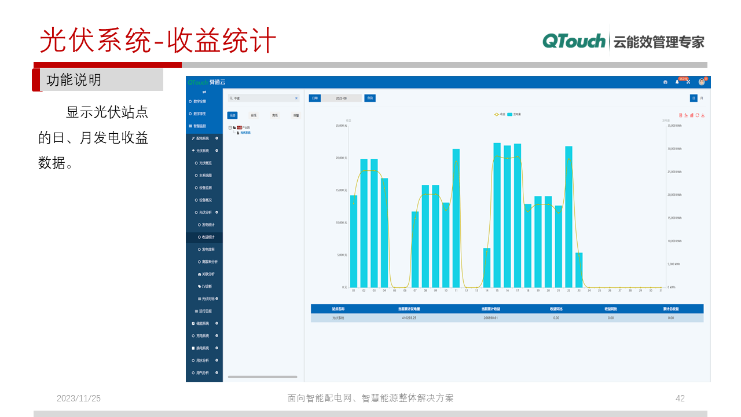Click the 2023-08 date field
The height and width of the screenshot is (417, 741).
pos(341,98)
